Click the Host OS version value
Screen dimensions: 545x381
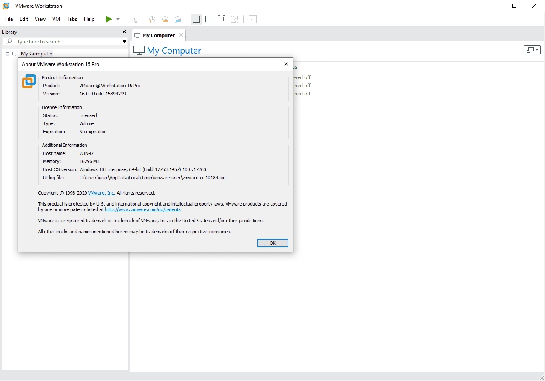pyautogui.click(x=143, y=169)
